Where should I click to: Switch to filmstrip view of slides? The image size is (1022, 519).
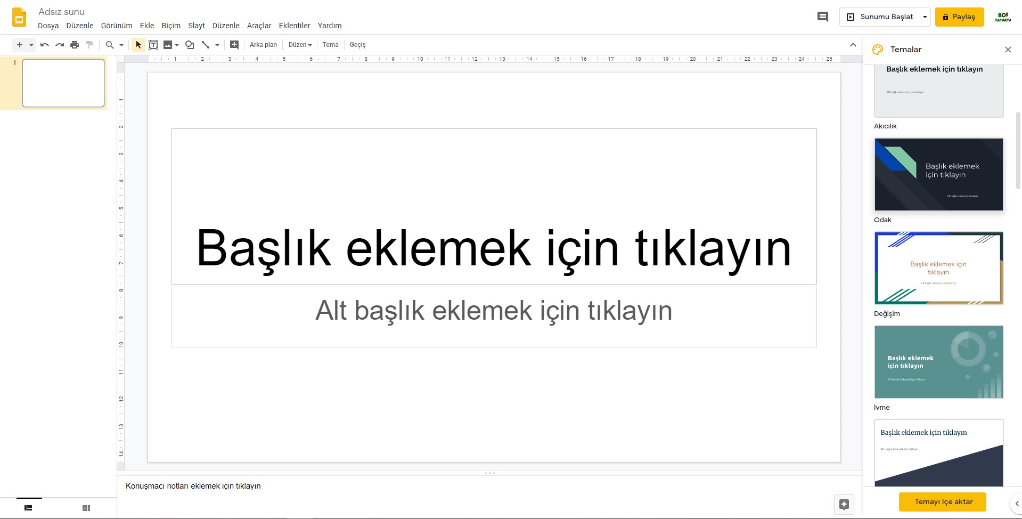coord(28,508)
